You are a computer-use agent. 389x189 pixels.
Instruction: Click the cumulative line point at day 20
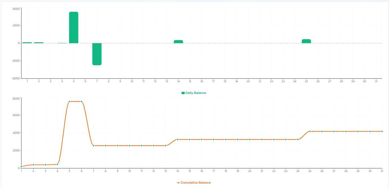click(x=250, y=139)
